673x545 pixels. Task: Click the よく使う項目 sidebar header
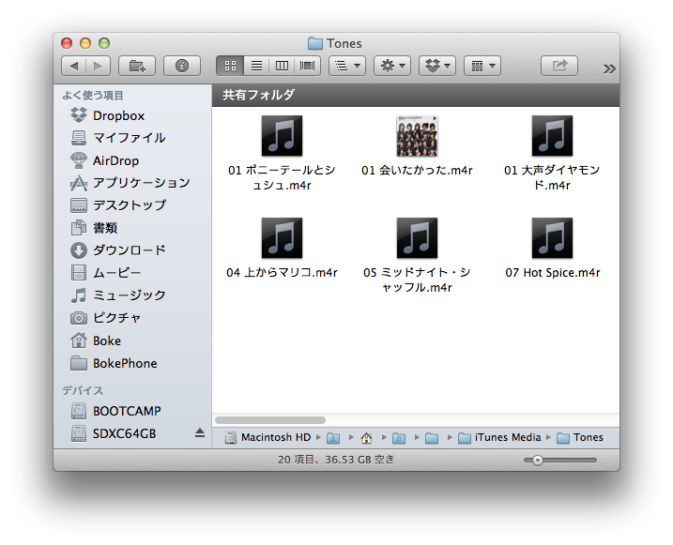pos(93,95)
